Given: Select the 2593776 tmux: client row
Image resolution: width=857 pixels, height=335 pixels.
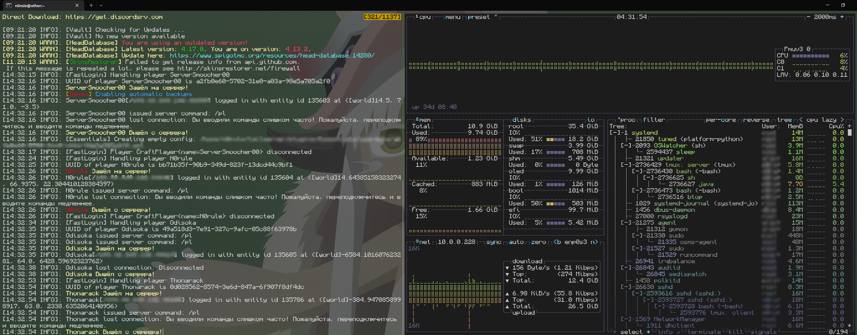Looking at the screenshot, I should click(728, 313).
